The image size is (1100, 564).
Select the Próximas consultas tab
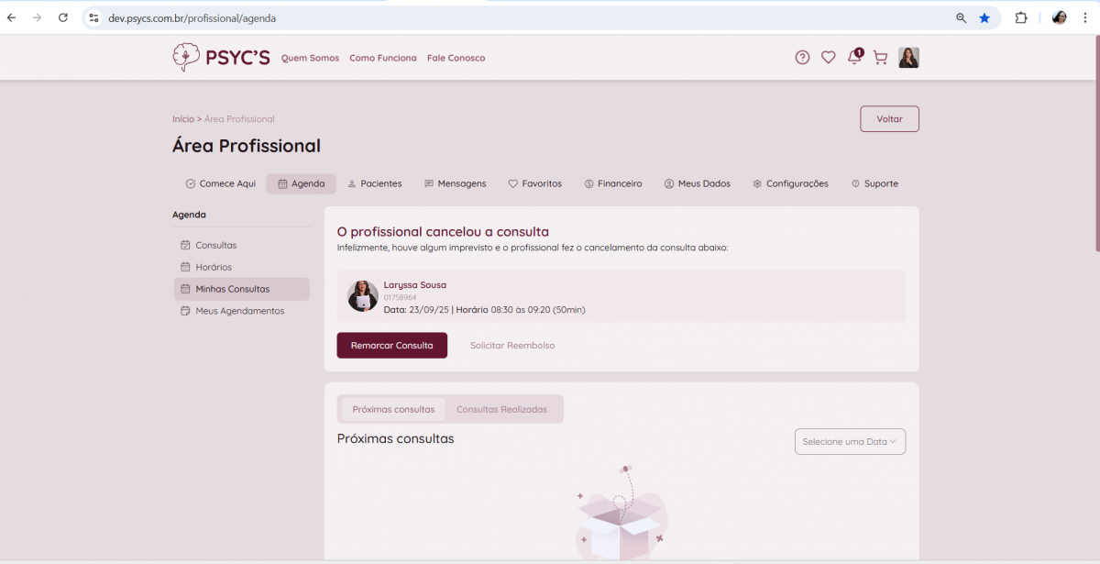click(393, 409)
